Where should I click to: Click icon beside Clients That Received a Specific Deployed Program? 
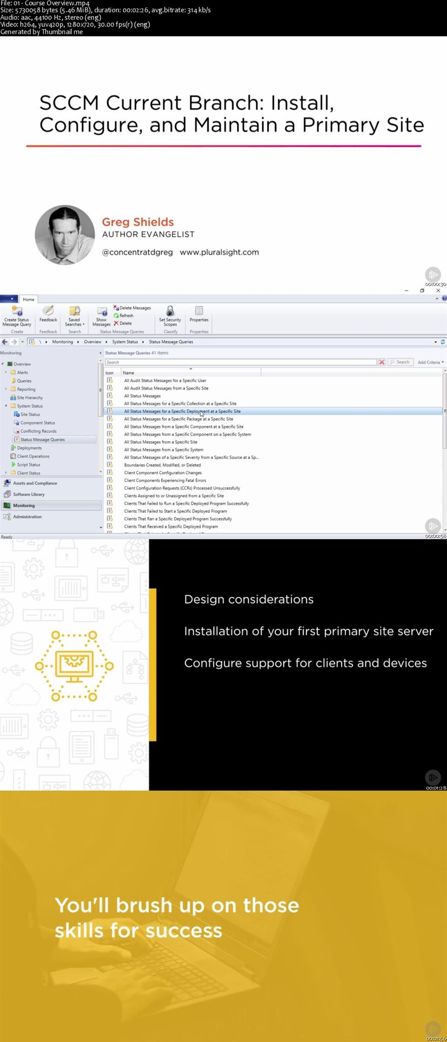tap(109, 526)
